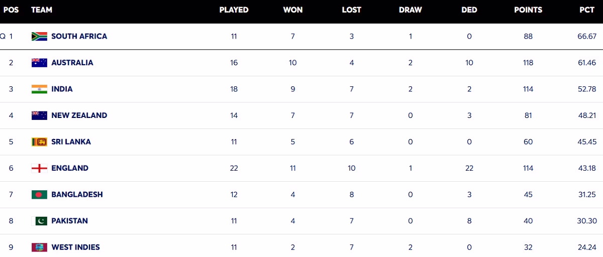This screenshot has width=603, height=257.
Task: Click the DED column header
Action: pos(469,10)
